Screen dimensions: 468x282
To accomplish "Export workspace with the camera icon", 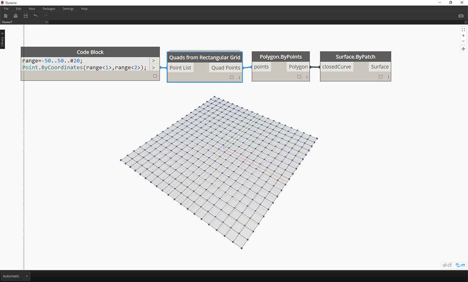I will 461,16.
